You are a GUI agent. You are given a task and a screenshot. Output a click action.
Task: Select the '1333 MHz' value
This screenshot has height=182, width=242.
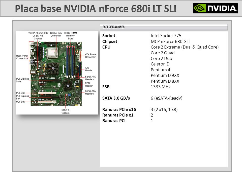[x=161, y=87]
